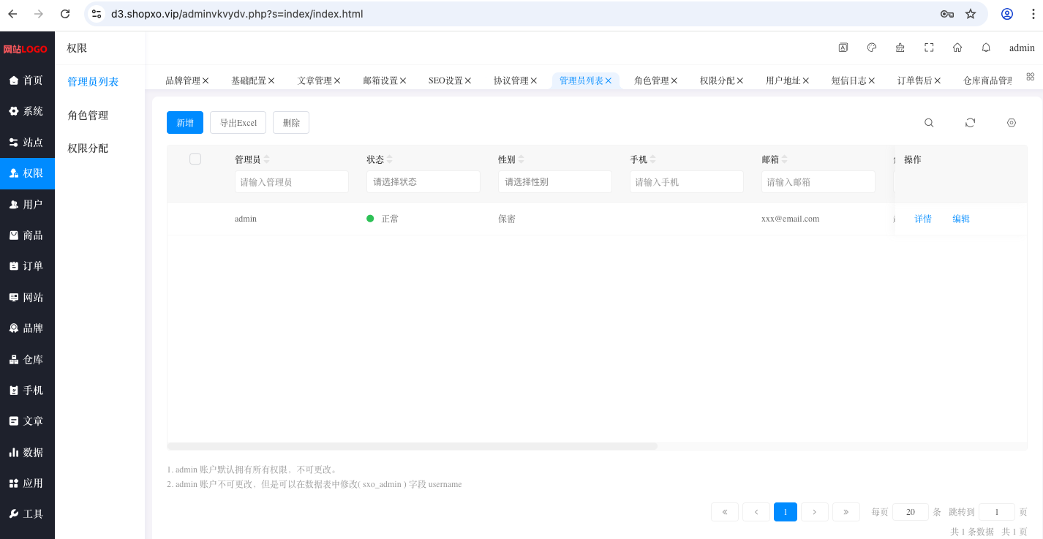Sort by 手机 column arrows
1043x539 pixels.
(x=652, y=159)
